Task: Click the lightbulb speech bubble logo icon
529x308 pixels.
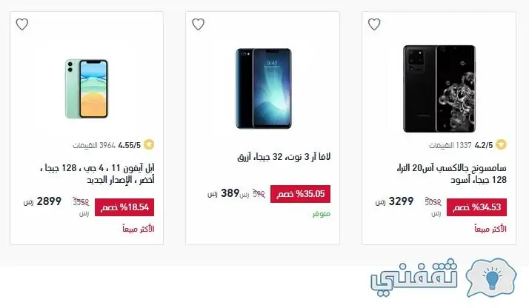Action: [491, 278]
